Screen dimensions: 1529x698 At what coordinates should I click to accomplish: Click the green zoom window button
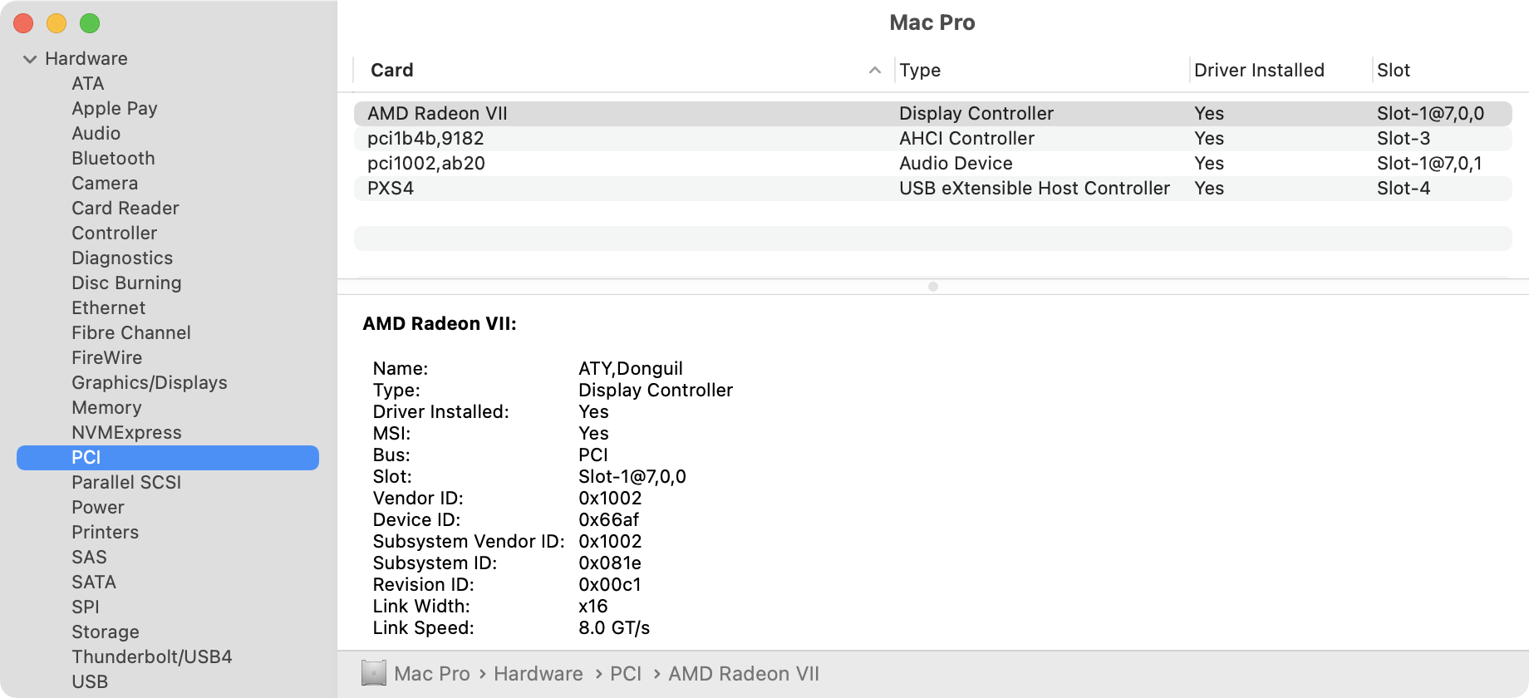tap(90, 23)
